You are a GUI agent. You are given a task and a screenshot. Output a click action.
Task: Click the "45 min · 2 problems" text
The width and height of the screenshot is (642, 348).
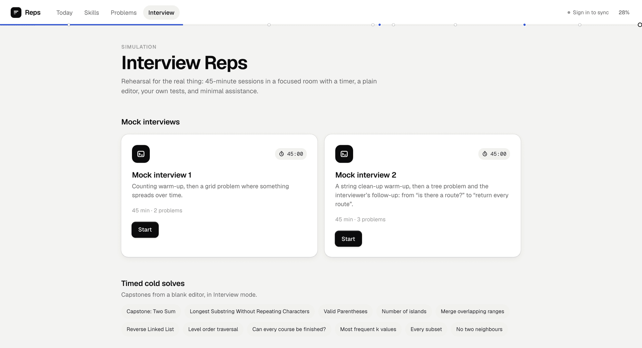point(157,211)
